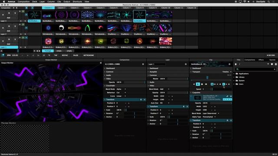Image resolution: width=278 pixels, height=156 pixels.
Task: Click the TAP tempo button
Action: coord(56,55)
